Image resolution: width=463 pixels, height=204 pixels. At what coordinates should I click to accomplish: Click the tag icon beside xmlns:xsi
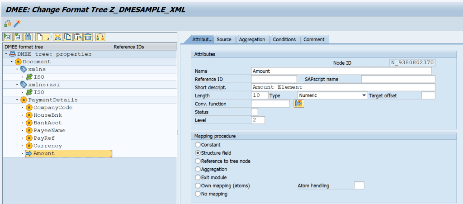point(24,85)
